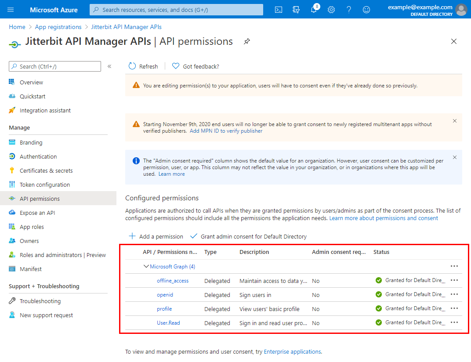
Task: Collapse the Microsoft Graph permissions group
Action: click(146, 266)
